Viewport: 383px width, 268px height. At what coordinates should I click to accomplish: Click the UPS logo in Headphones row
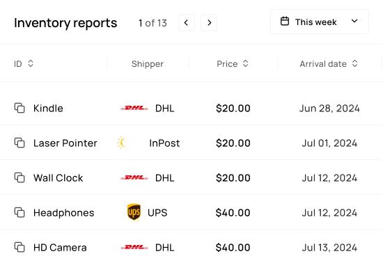point(134,212)
